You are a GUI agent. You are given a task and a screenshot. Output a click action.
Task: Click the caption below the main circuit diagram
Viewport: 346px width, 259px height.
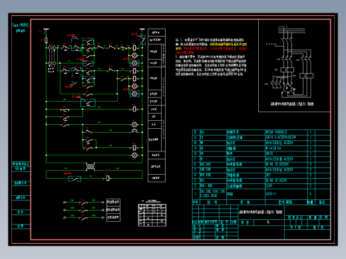pyautogui.click(x=292, y=104)
